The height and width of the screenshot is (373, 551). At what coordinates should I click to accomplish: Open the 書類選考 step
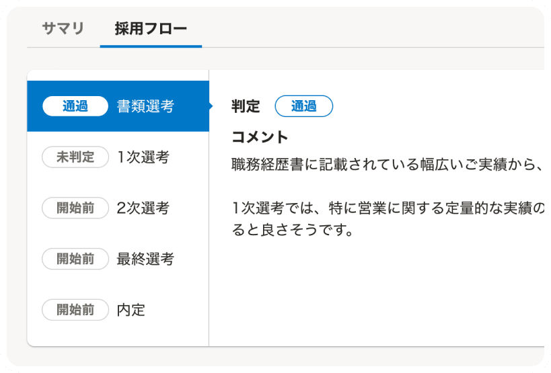[145, 106]
